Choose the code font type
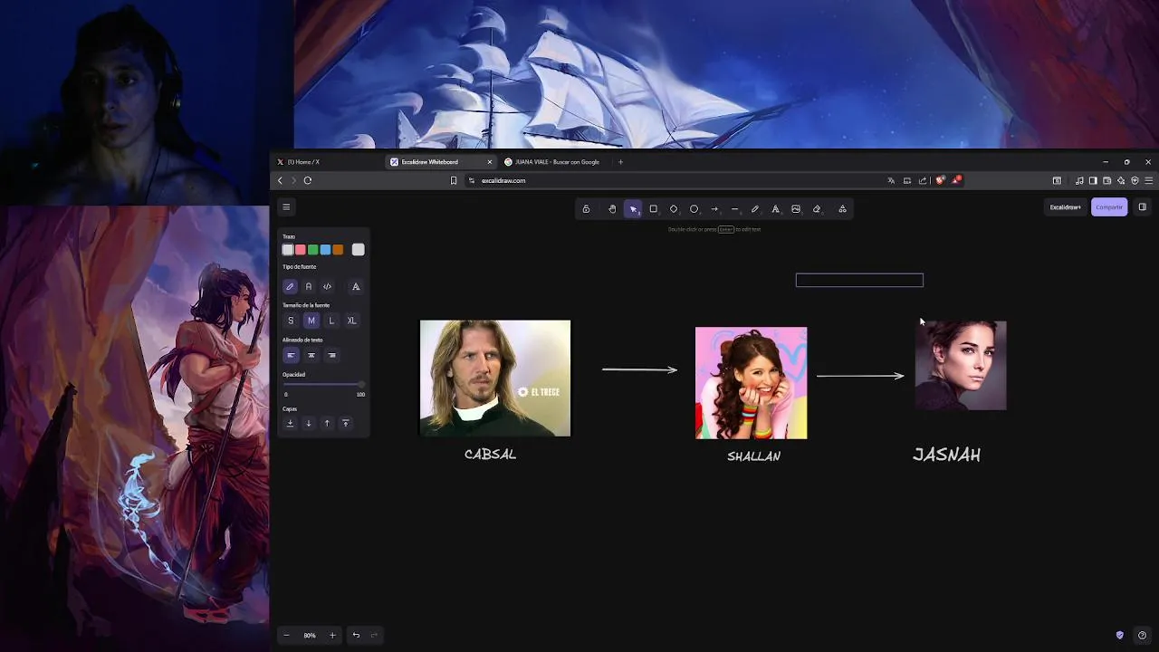Image resolution: width=1159 pixels, height=652 pixels. tap(327, 287)
